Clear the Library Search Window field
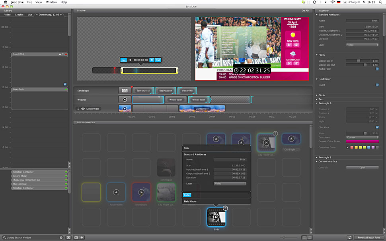386x241 pixels. 61,237
